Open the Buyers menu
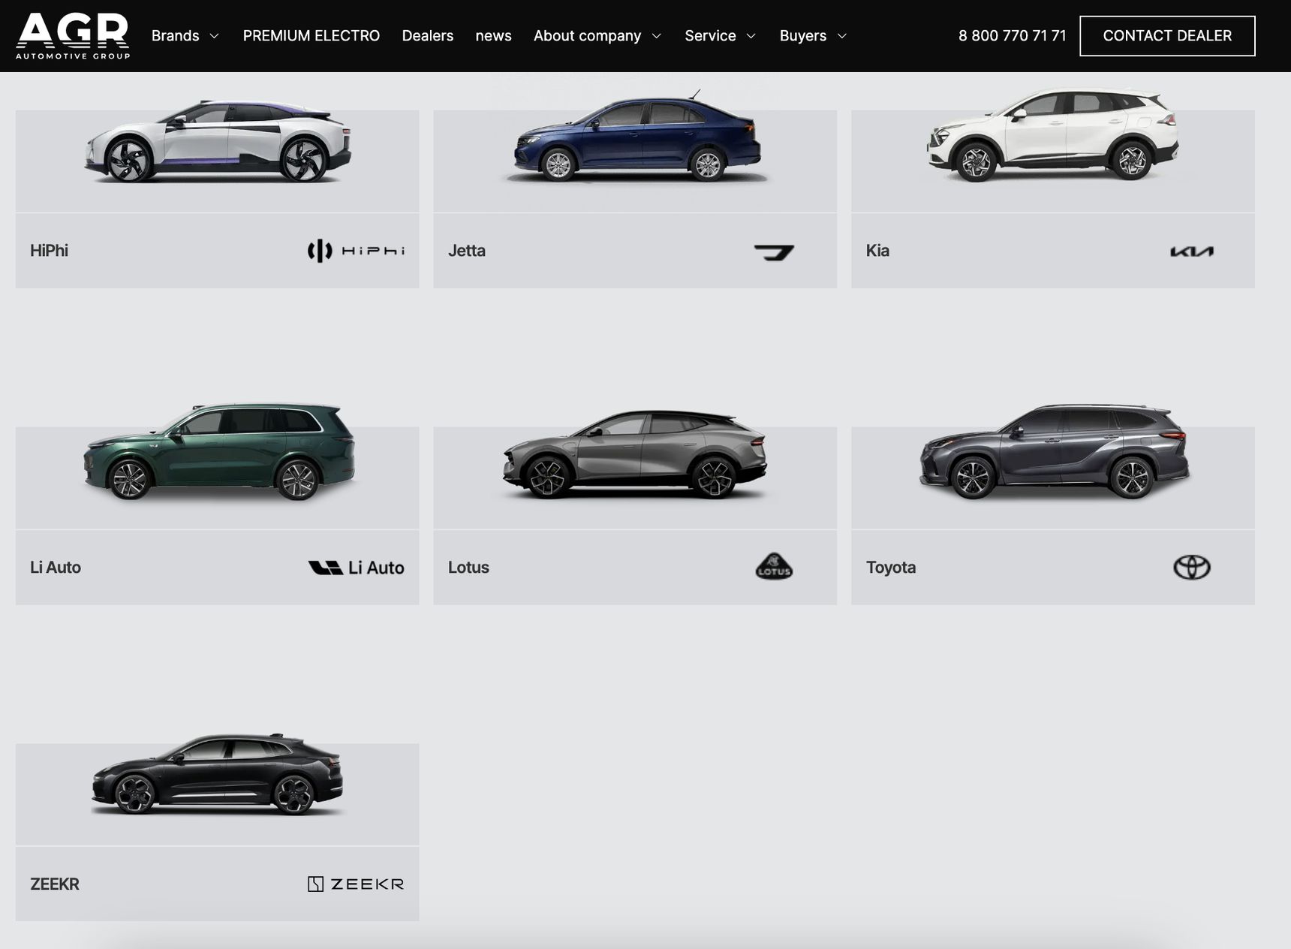Image resolution: width=1291 pixels, height=949 pixels. (x=803, y=36)
